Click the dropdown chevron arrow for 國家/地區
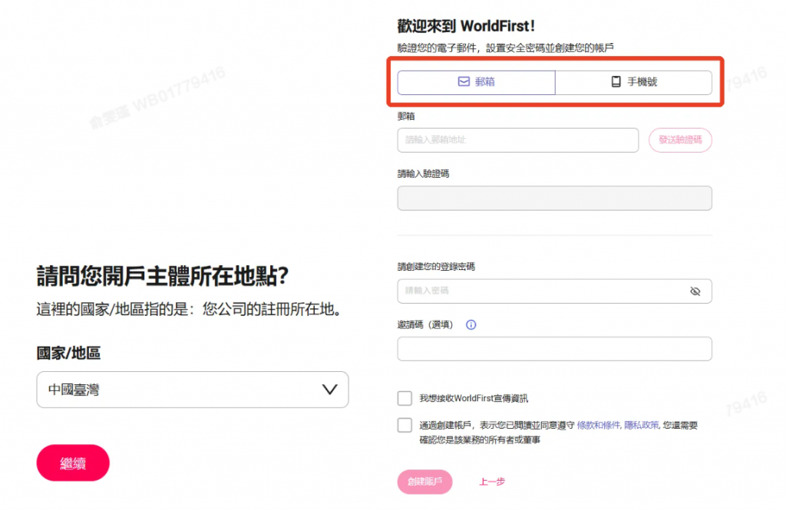786x510 pixels. coord(329,390)
